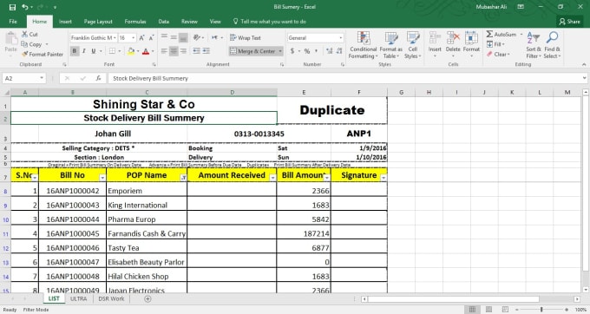Click the Share button

pos(569,22)
